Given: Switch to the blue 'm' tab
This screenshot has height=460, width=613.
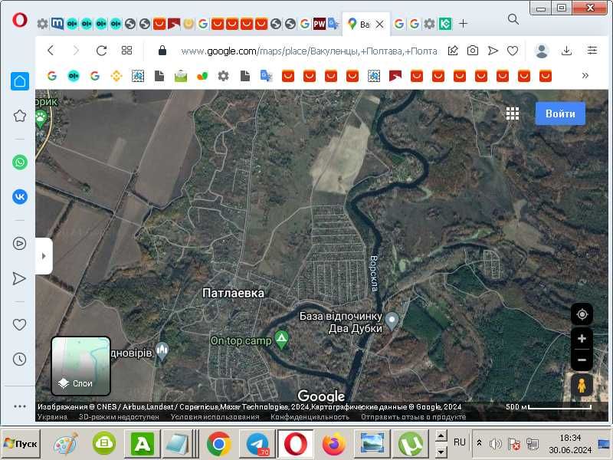Looking at the screenshot, I should 57,24.
